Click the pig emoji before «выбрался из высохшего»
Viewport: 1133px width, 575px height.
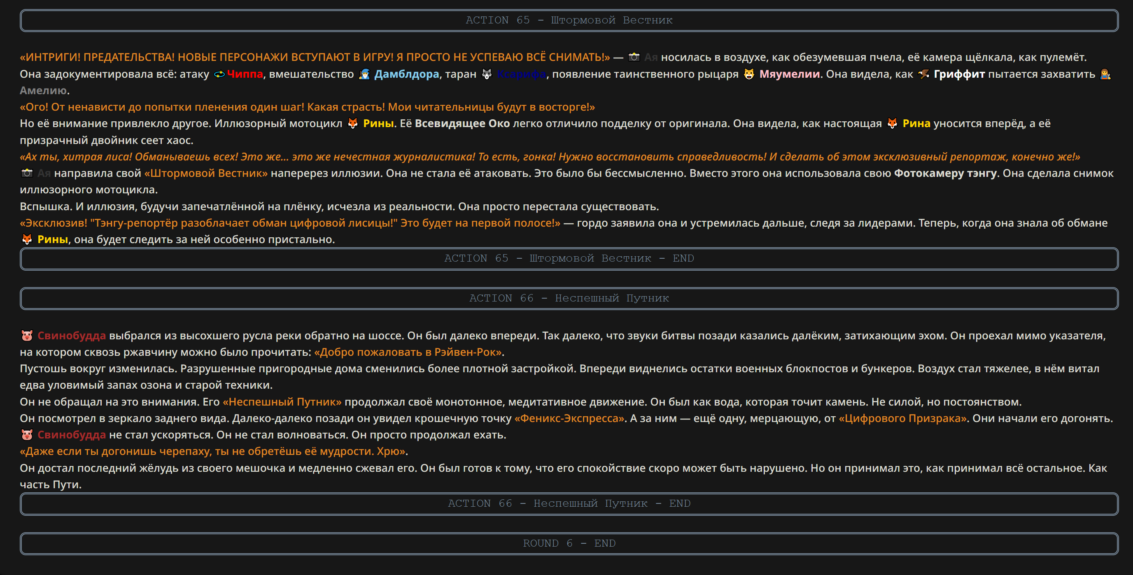(27, 336)
